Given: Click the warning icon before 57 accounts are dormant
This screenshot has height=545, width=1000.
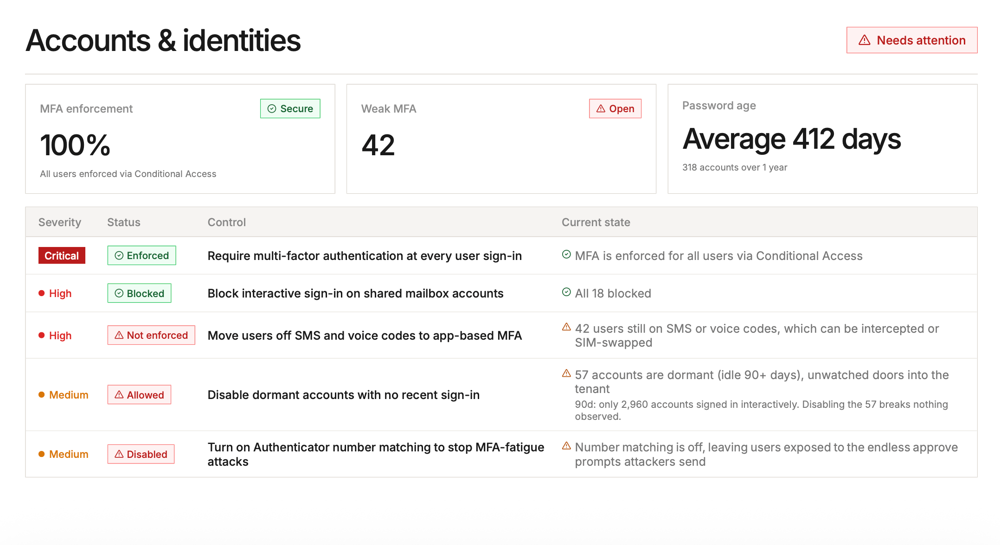Looking at the screenshot, I should pos(566,373).
